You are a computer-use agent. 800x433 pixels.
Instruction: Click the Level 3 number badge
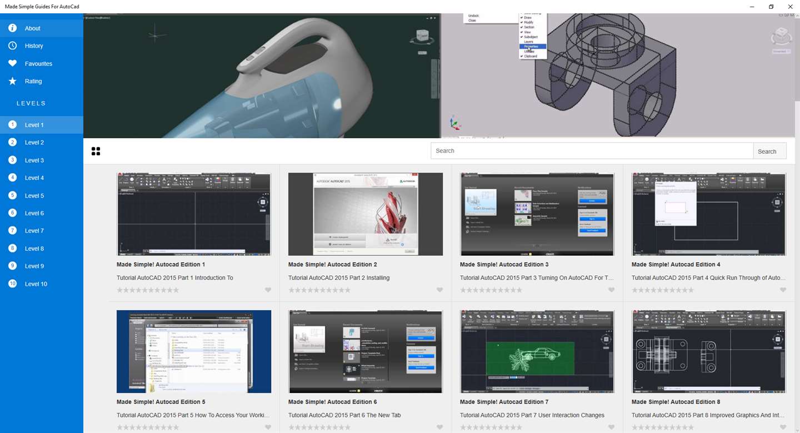tap(12, 160)
